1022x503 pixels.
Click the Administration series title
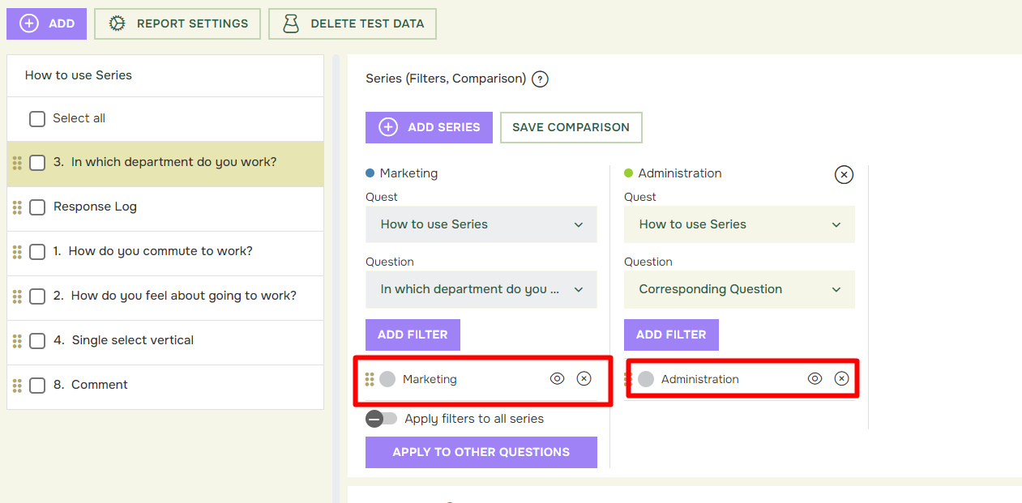[680, 173]
